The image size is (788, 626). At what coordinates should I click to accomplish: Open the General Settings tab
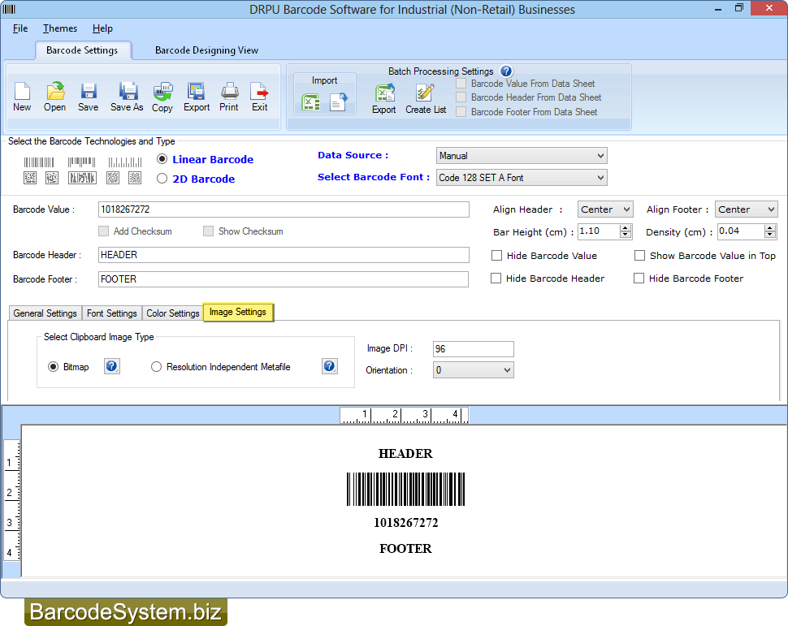click(x=45, y=313)
